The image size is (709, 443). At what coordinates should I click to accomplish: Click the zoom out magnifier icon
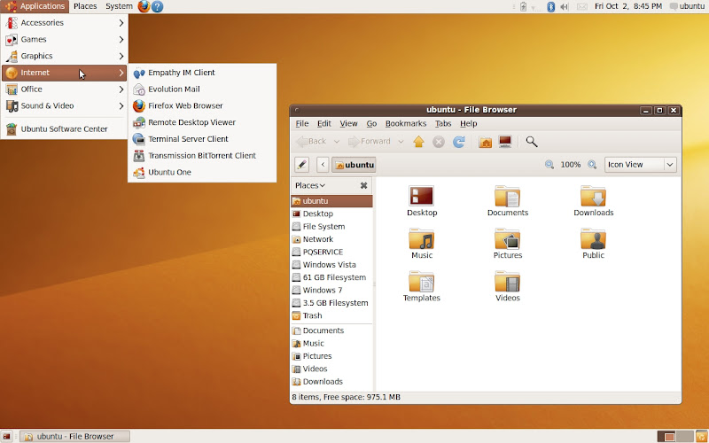coord(549,165)
